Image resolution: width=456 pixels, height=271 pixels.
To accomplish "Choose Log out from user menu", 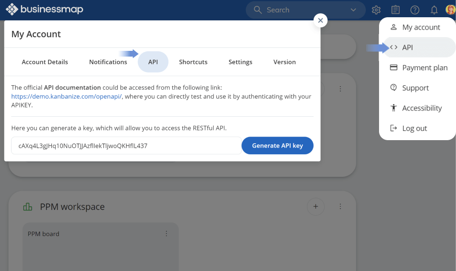I will click(x=414, y=128).
